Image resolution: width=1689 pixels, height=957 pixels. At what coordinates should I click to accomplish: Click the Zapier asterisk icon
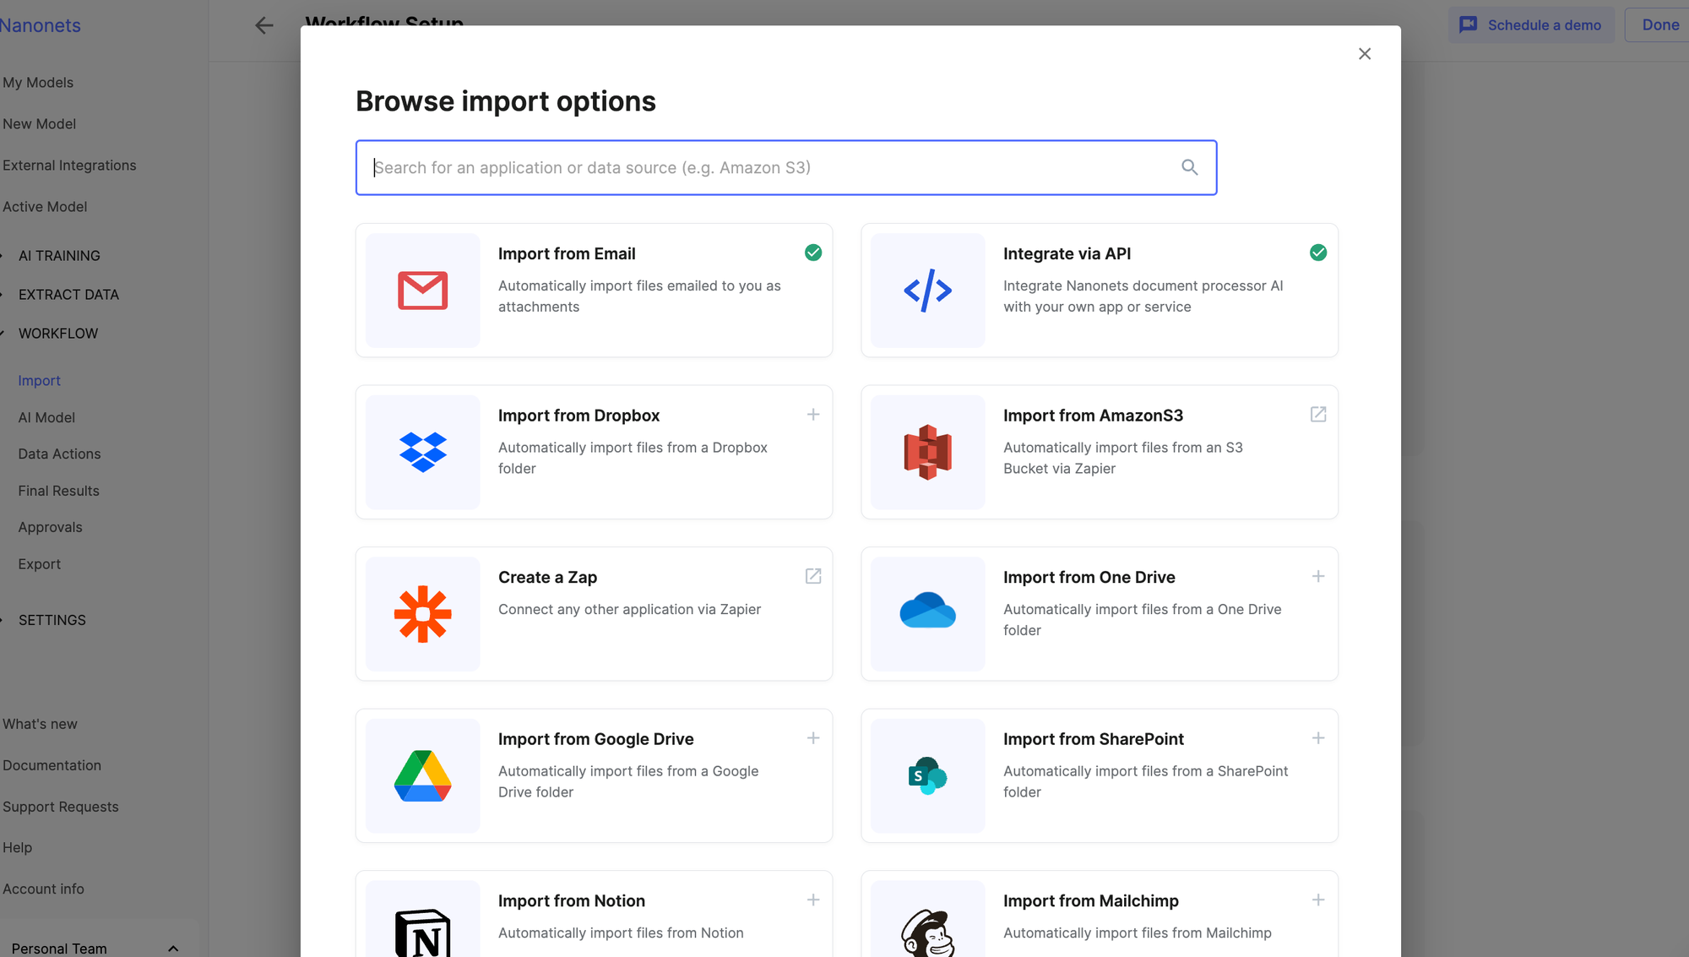(x=422, y=614)
